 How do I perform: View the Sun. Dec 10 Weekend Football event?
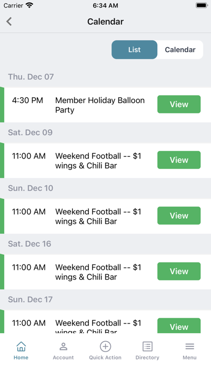pyautogui.click(x=179, y=215)
